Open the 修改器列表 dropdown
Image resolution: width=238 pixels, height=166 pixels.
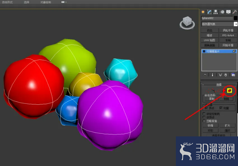236,24
